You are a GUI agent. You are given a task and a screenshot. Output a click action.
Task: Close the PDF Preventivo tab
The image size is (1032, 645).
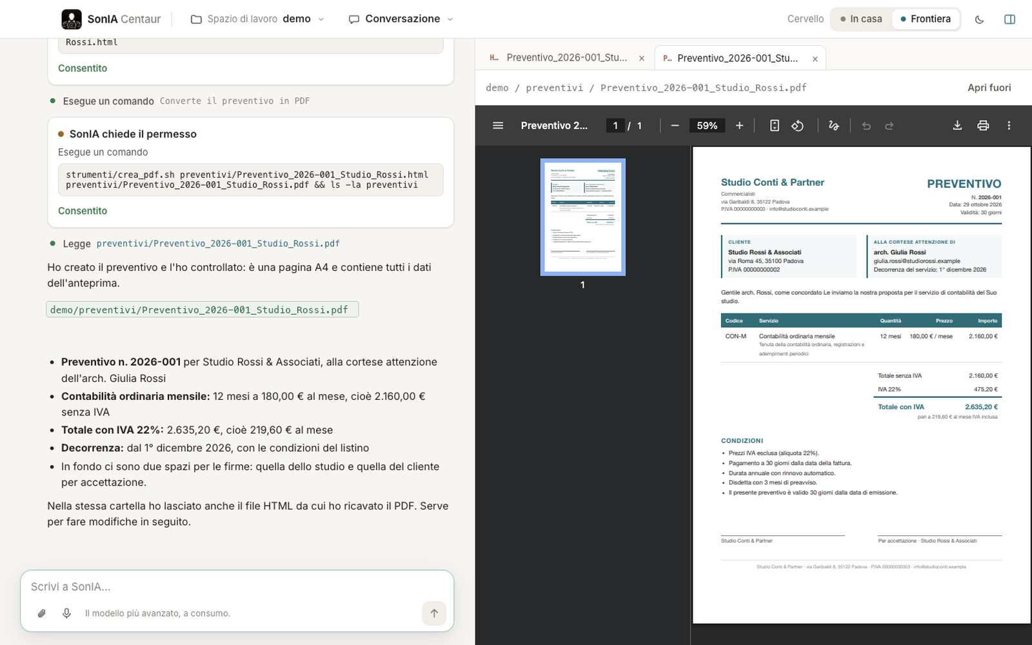[815, 59]
